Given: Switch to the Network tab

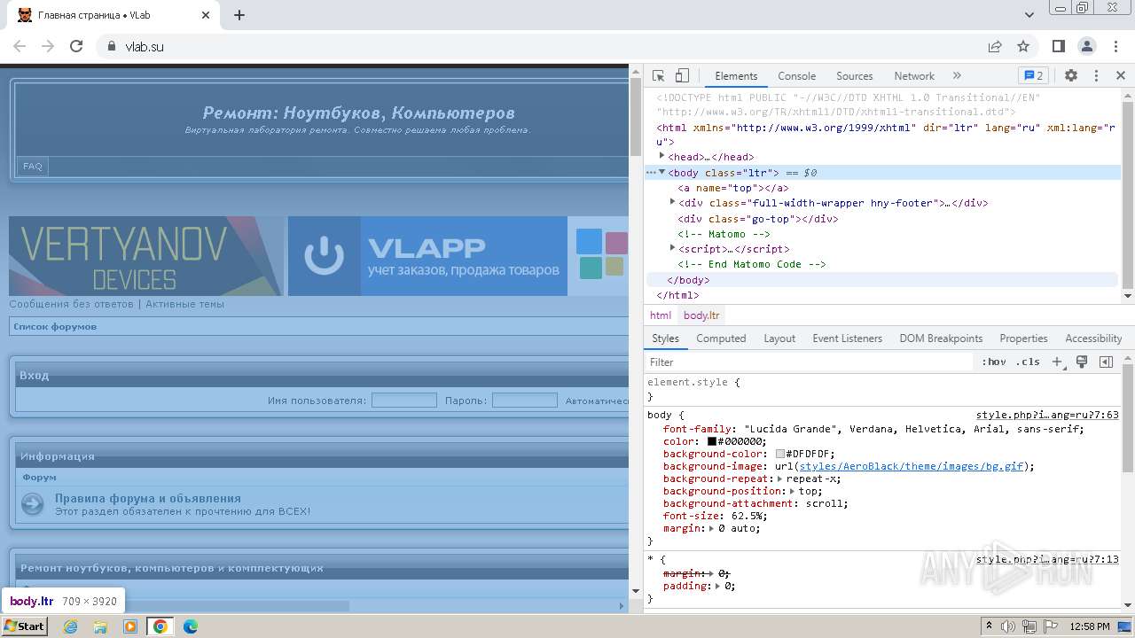Looking at the screenshot, I should tap(914, 76).
